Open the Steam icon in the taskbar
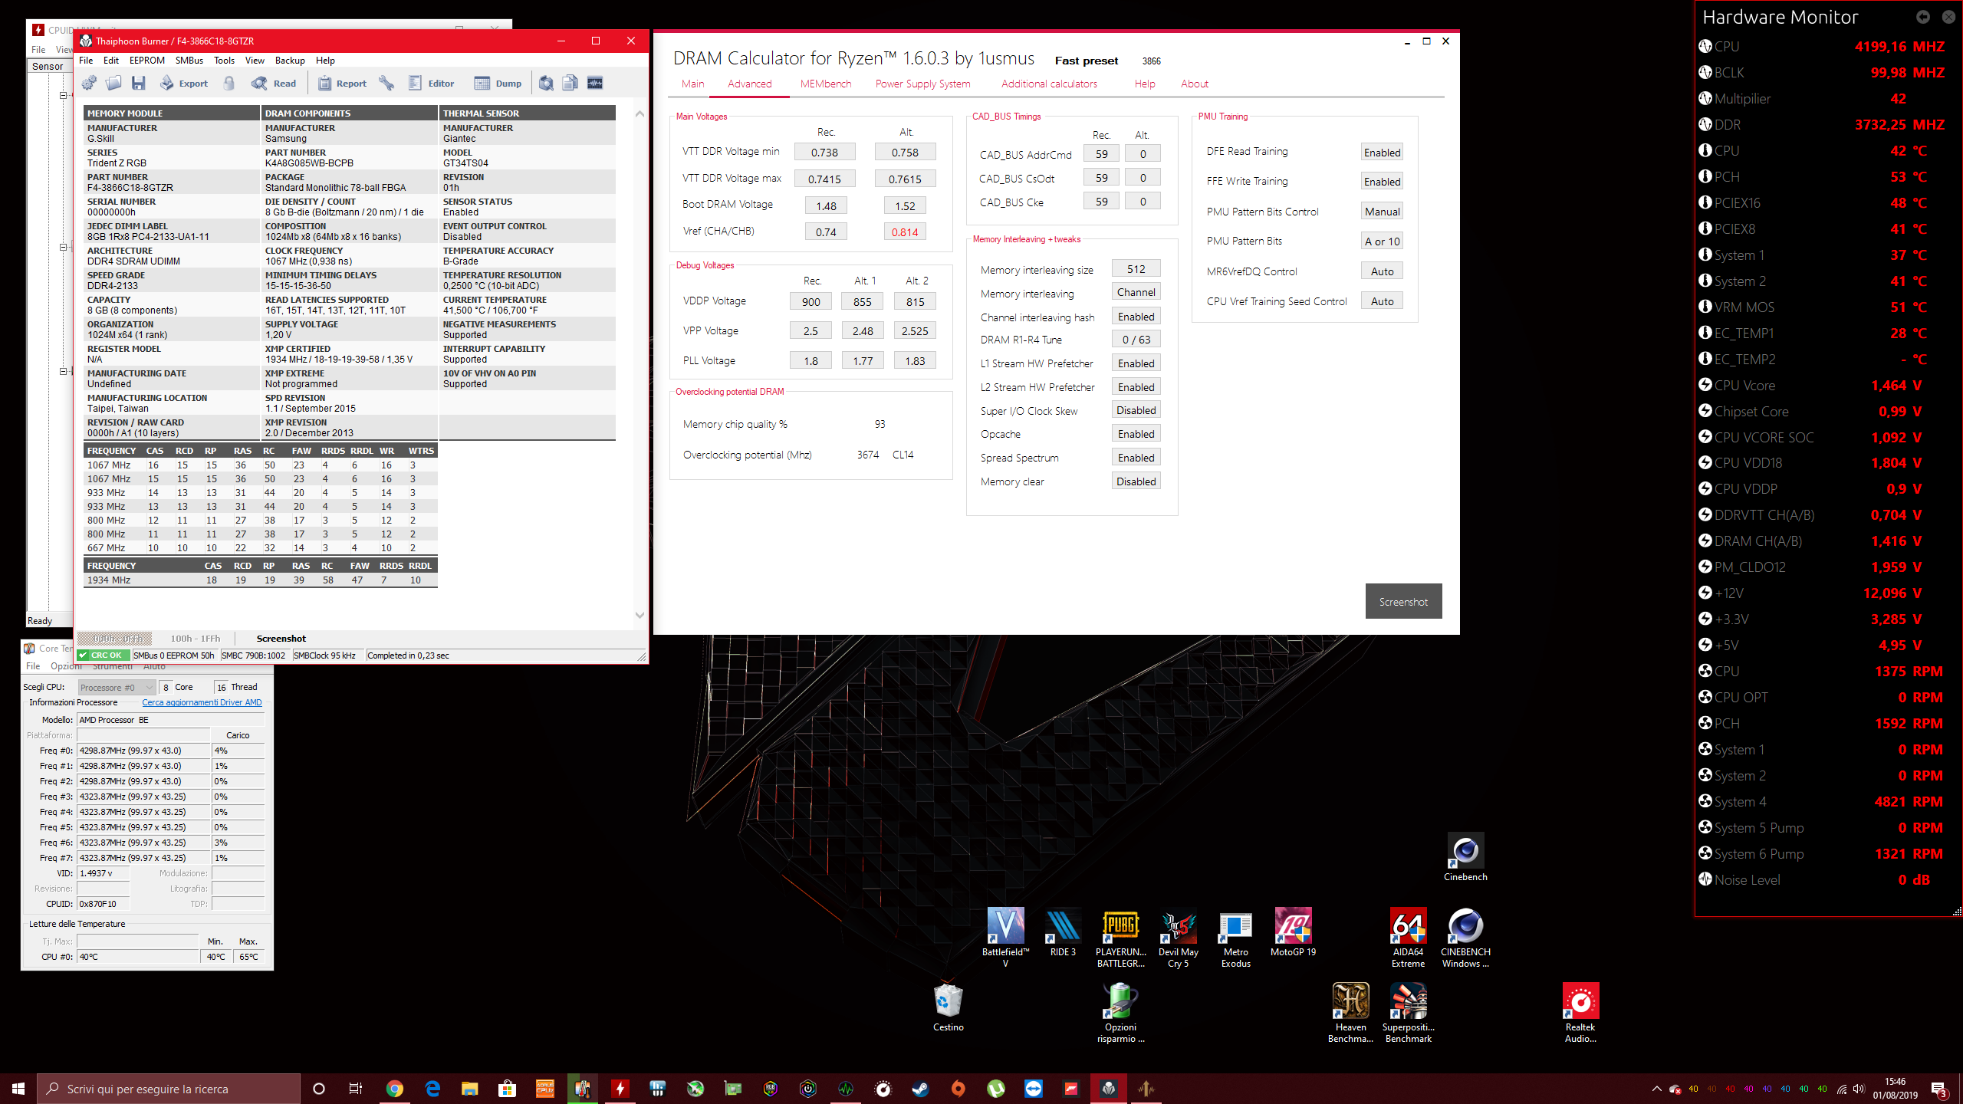 point(920,1088)
